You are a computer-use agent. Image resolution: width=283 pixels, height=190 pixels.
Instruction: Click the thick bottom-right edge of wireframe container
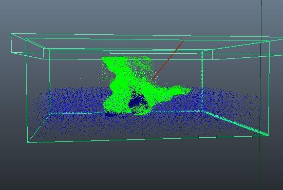[x=236, y=123]
